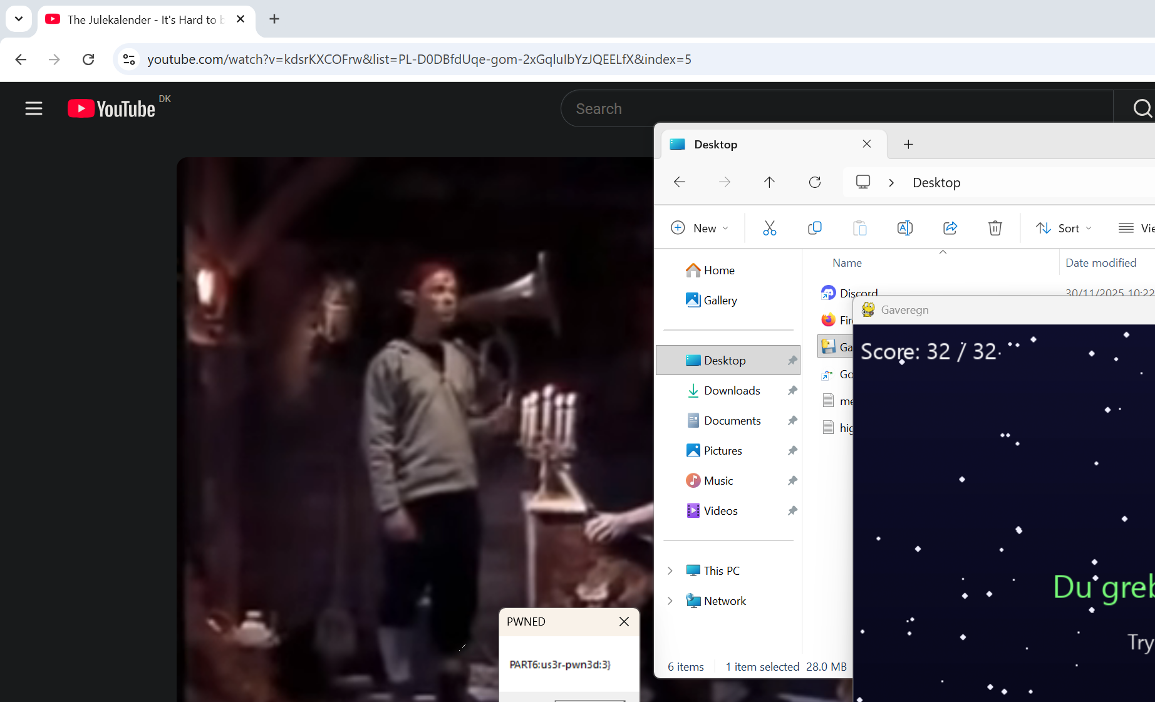Unpin Downloads from the sidebar
Screen dimensions: 1155x702
point(792,390)
